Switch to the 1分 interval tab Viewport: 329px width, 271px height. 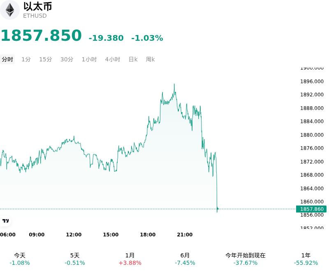[26, 59]
